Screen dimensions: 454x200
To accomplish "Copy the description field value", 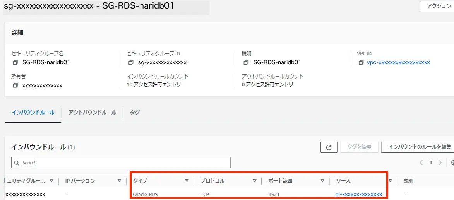I will 246,63.
